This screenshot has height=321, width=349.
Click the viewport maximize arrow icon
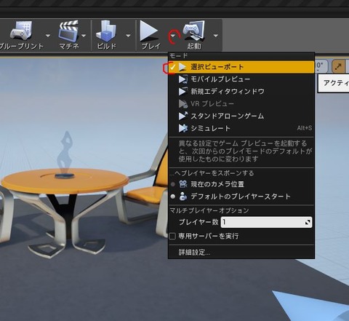pos(338,66)
